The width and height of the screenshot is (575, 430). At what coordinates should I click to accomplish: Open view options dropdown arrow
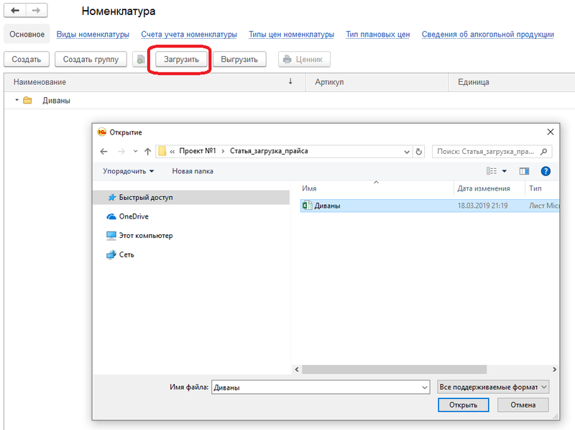coord(505,171)
